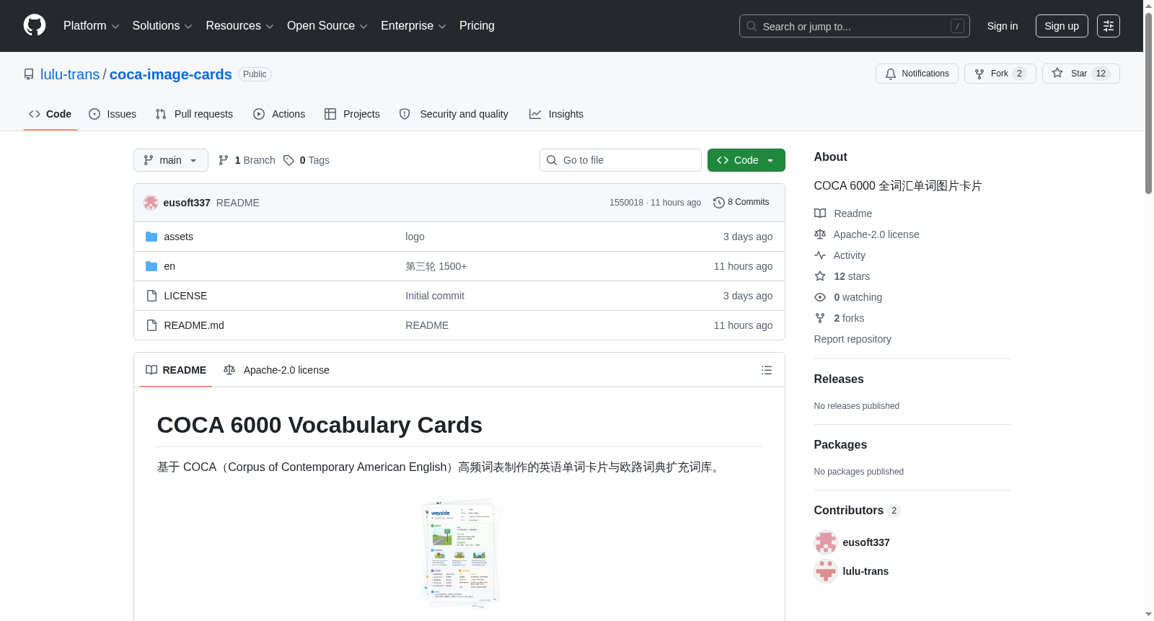Switch to the Pull requests tab
The width and height of the screenshot is (1154, 621).
(194, 114)
